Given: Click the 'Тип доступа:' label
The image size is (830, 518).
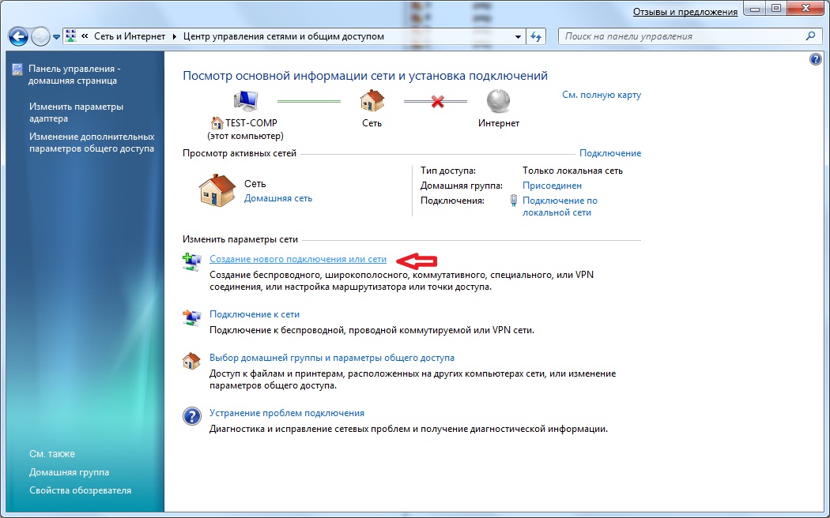Looking at the screenshot, I should pyautogui.click(x=448, y=171).
